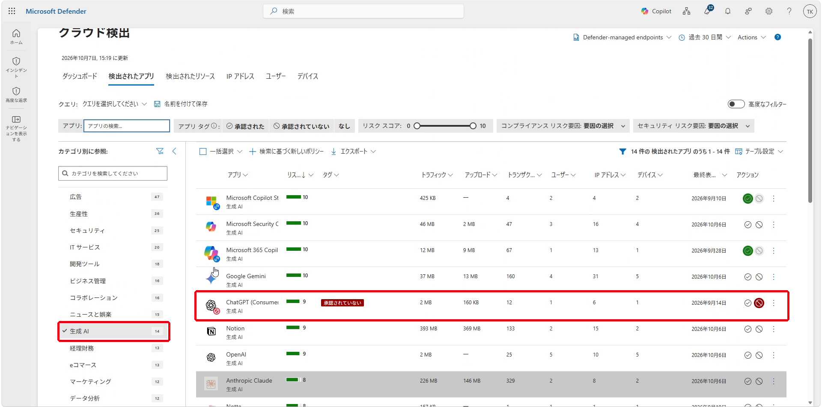Click the risk score slider's right handle
The width and height of the screenshot is (822, 407).
(x=473, y=126)
